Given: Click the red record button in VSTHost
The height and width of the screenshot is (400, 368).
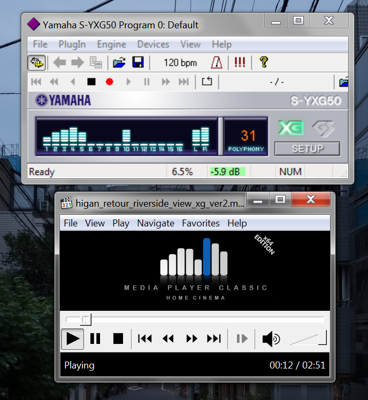Looking at the screenshot, I should (110, 82).
